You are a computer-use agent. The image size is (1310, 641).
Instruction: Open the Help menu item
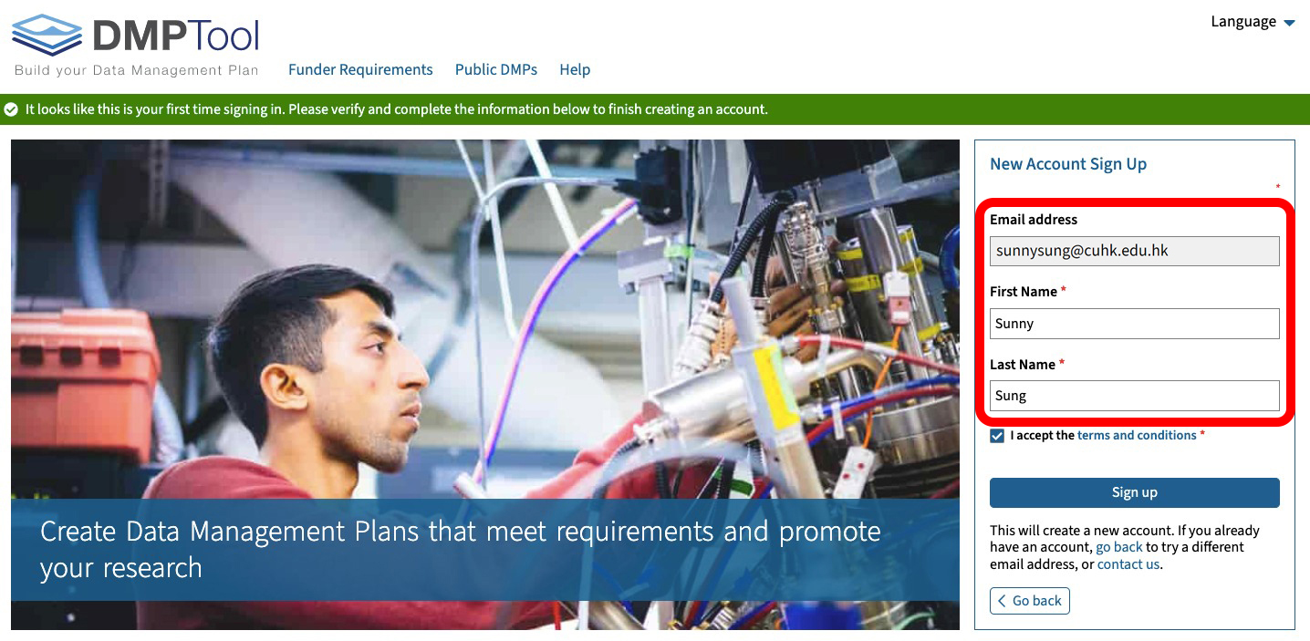pos(575,69)
